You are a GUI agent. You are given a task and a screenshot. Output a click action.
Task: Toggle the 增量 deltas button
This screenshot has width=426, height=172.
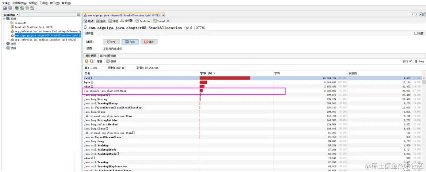coord(99,61)
